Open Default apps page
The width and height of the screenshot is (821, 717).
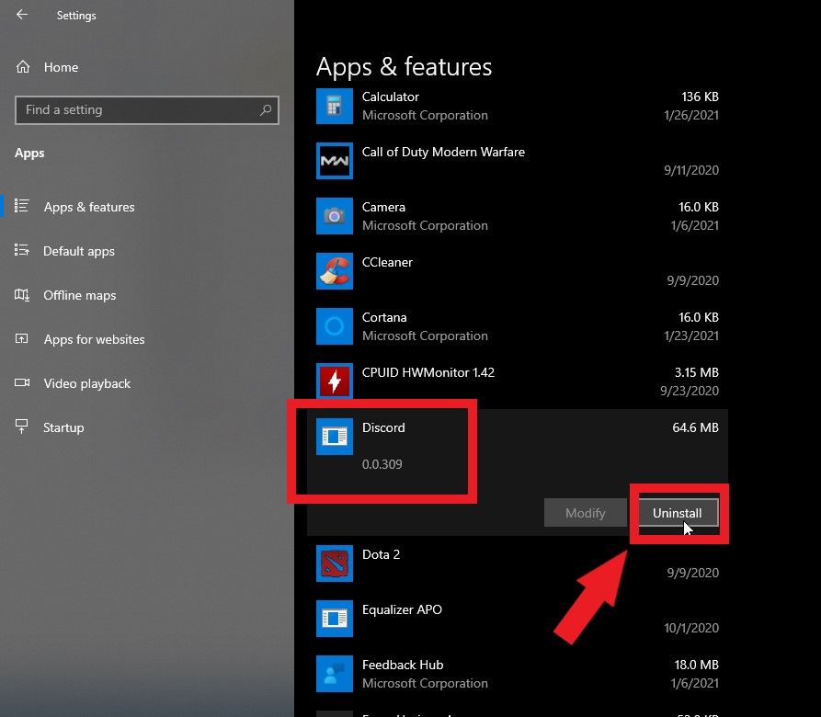(x=78, y=251)
